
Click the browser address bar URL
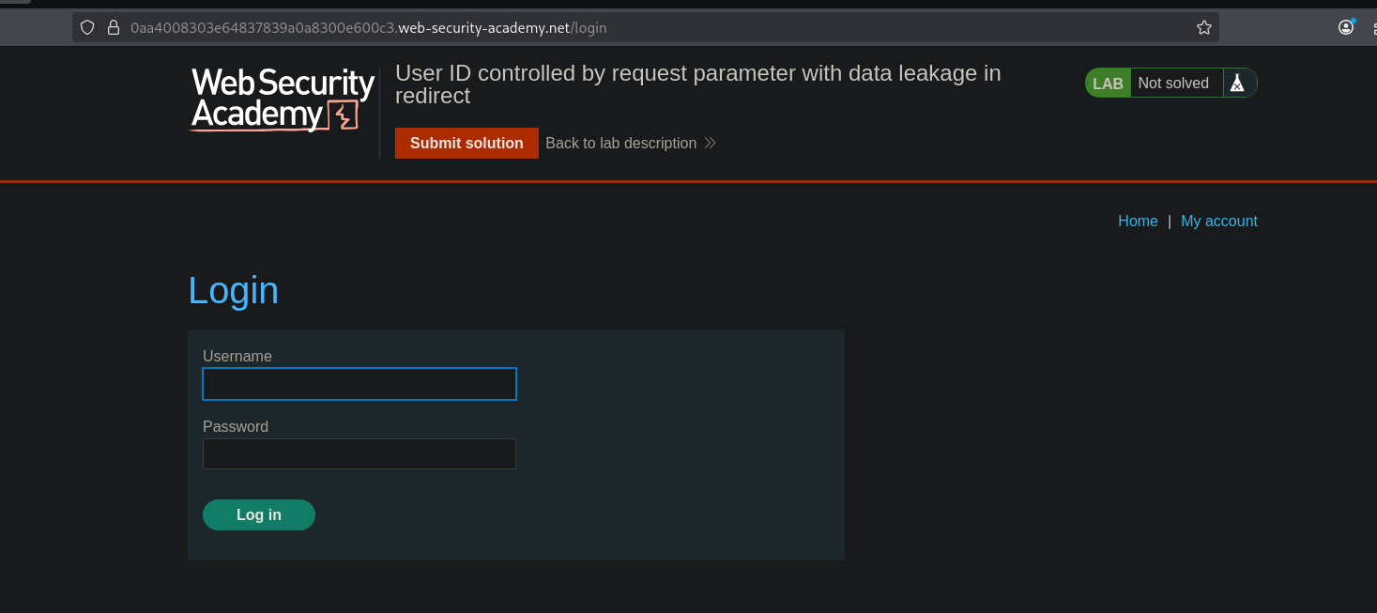[369, 27]
